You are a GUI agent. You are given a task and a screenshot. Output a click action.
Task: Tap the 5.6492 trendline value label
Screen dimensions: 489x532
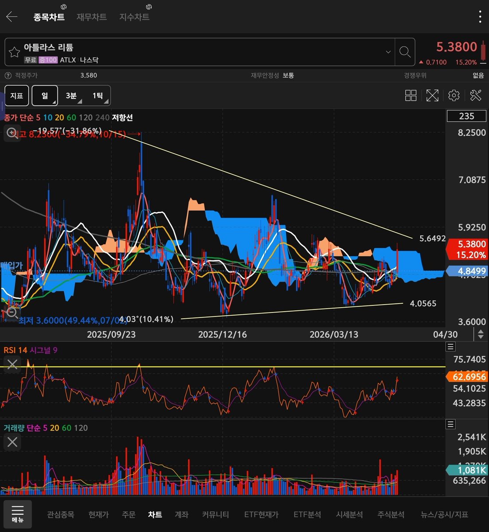click(x=432, y=239)
